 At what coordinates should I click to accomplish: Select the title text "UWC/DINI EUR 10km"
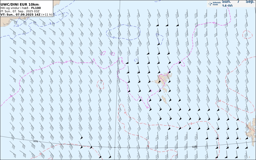[x=20, y=4]
